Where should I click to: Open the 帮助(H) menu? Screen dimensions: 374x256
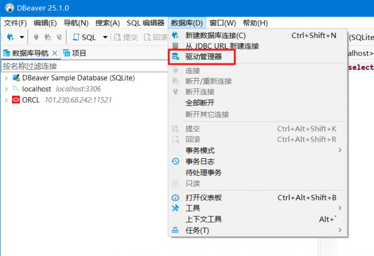255,23
